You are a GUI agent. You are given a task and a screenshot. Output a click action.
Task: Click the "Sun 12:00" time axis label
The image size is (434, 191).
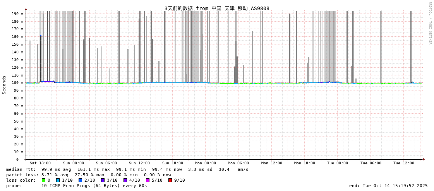click(139, 163)
